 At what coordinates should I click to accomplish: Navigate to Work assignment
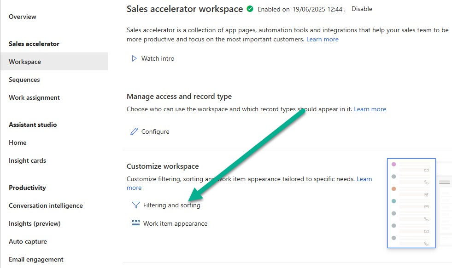[34, 97]
